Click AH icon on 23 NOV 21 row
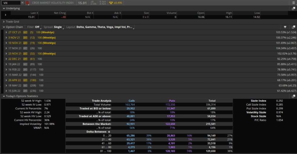Image resolution: width=297 pixels, height=154 pixels. 25,54
